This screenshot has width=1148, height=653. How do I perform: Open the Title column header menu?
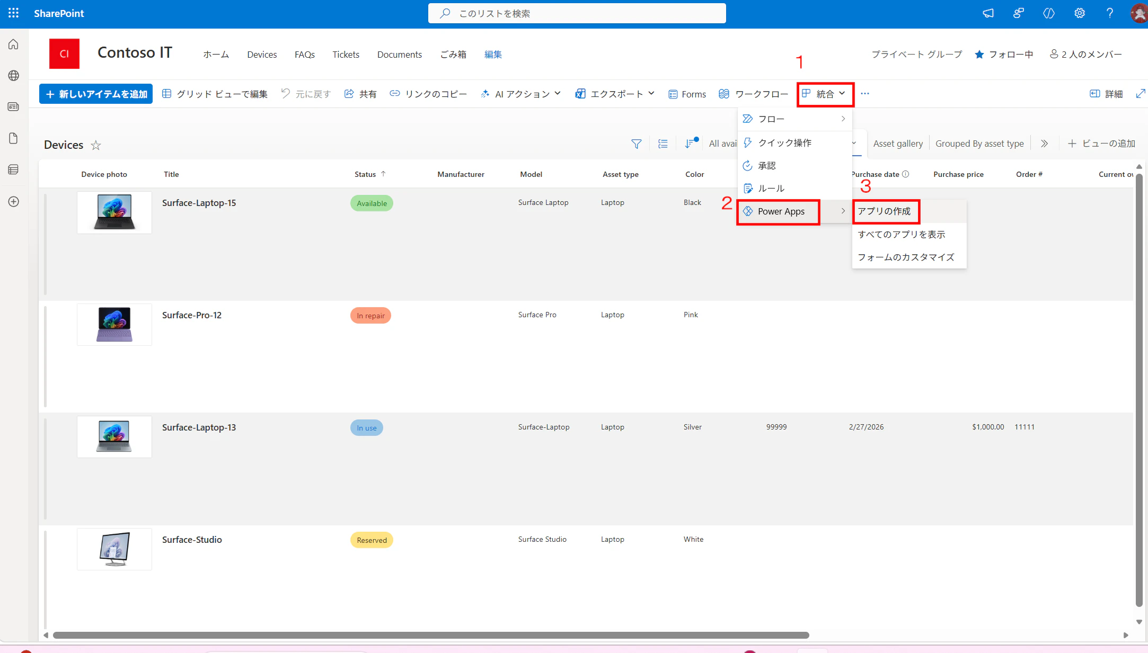171,174
